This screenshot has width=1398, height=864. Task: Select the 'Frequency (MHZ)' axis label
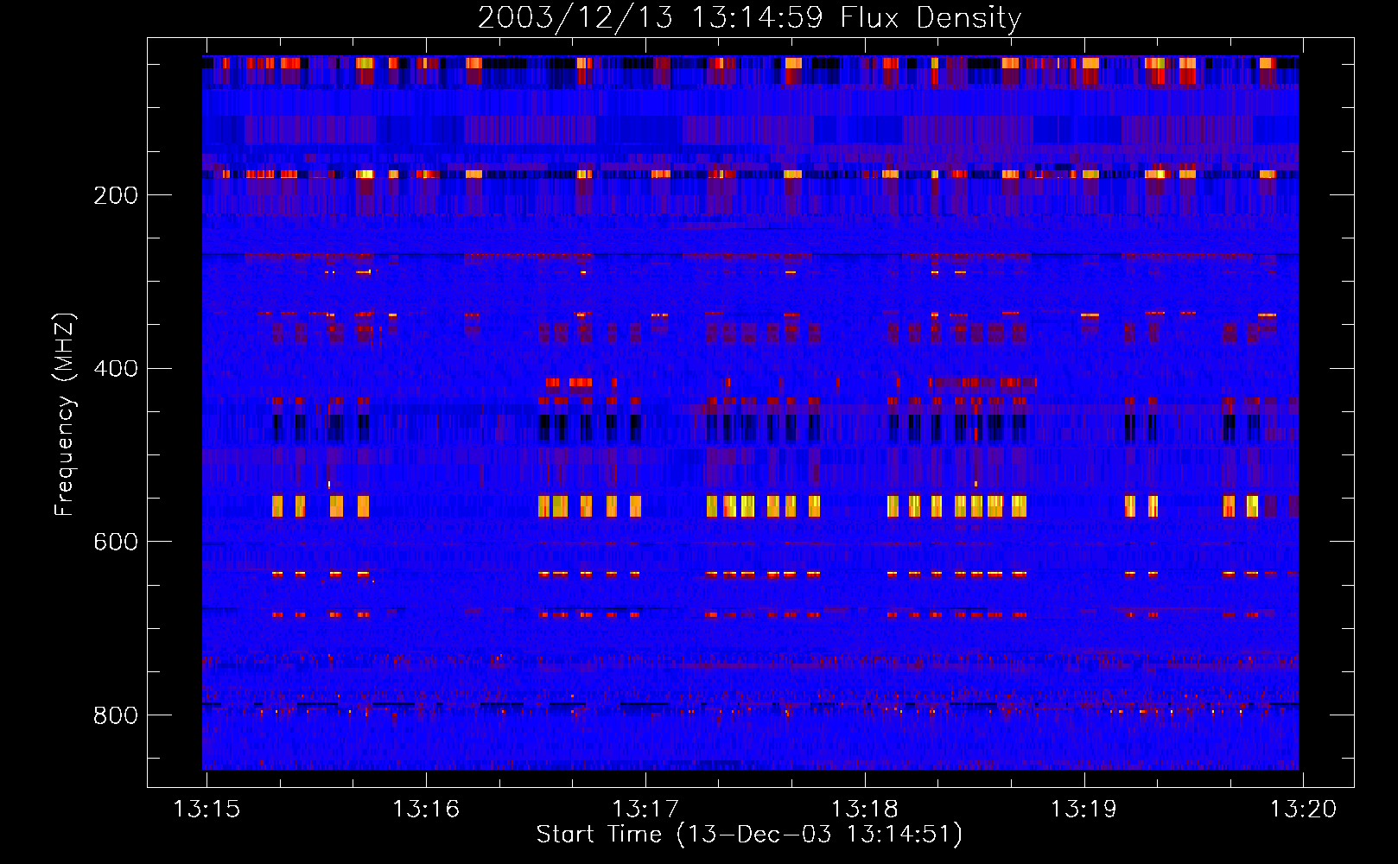click(x=65, y=414)
